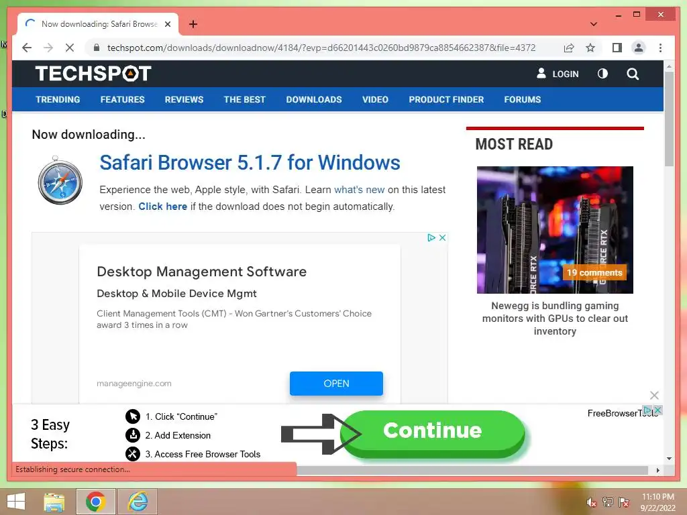The width and height of the screenshot is (687, 515).
Task: Close the Now downloading Safari tab
Action: pyautogui.click(x=168, y=24)
